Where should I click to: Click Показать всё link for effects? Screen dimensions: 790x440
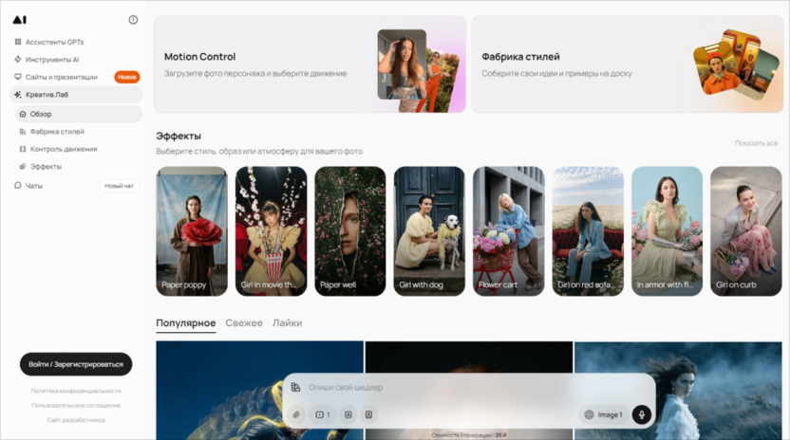point(756,143)
